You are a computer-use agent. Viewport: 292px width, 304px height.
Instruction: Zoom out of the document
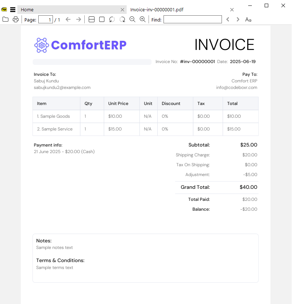coord(132,19)
